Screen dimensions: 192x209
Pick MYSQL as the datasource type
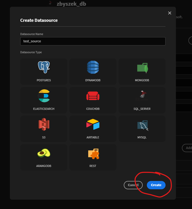tap(142, 129)
